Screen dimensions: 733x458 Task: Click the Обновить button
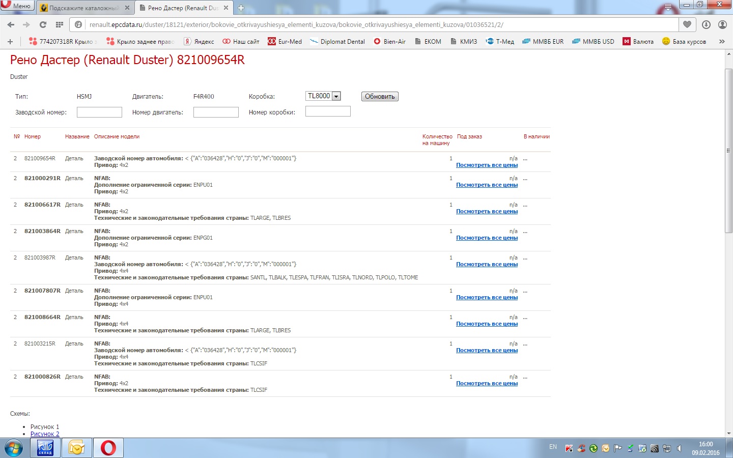click(x=380, y=96)
